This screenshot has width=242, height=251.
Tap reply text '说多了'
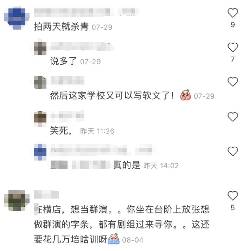coord(64,61)
